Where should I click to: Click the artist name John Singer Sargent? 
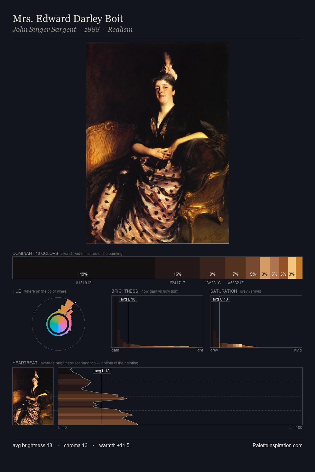pyautogui.click(x=44, y=29)
